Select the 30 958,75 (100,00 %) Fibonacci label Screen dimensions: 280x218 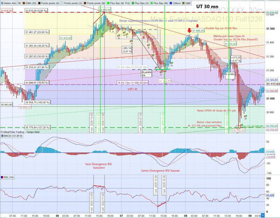pyautogui.click(x=37, y=102)
